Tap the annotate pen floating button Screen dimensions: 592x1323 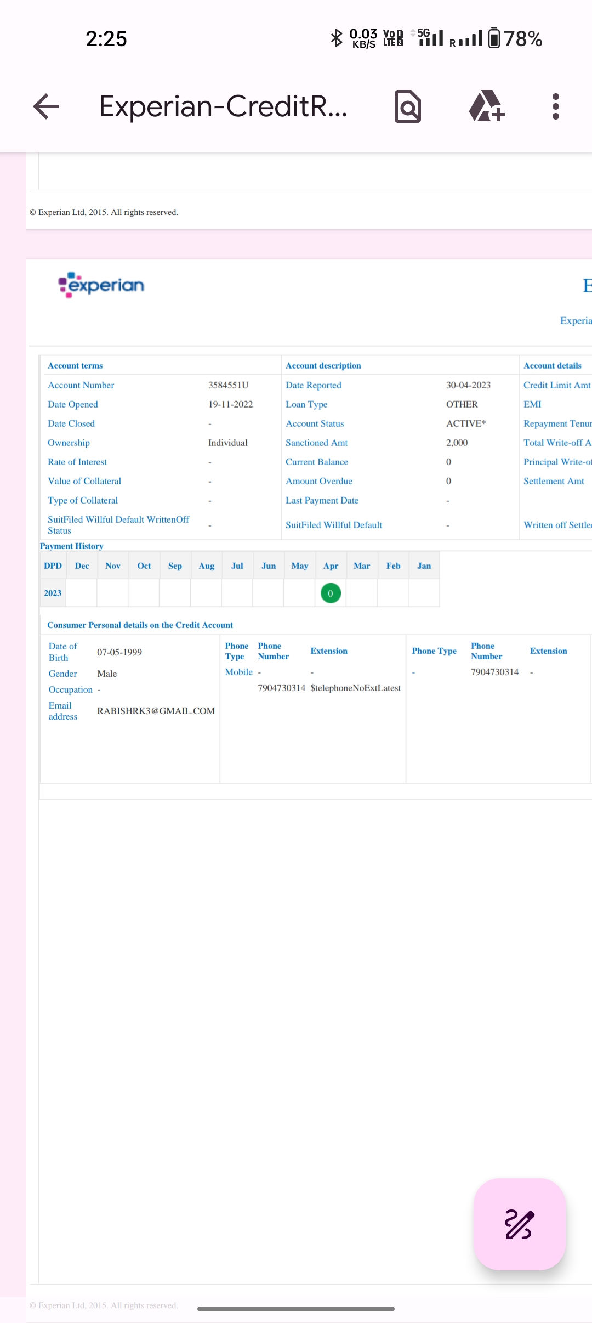519,1224
